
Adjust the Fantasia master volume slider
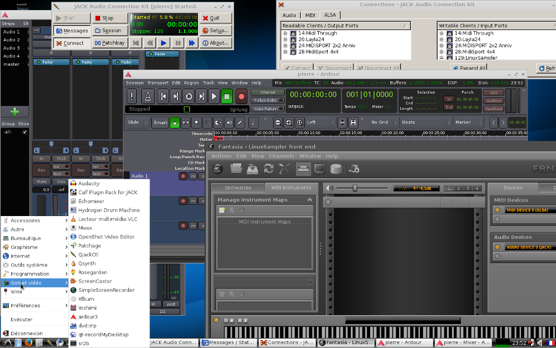pos(355,188)
